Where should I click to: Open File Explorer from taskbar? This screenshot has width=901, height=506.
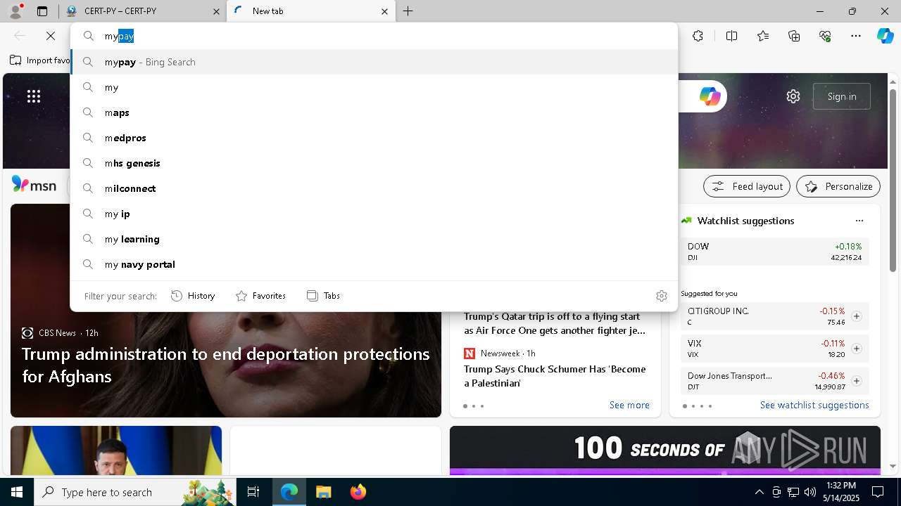[323, 492]
